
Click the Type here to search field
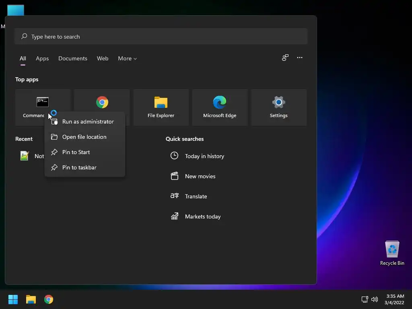pos(161,37)
